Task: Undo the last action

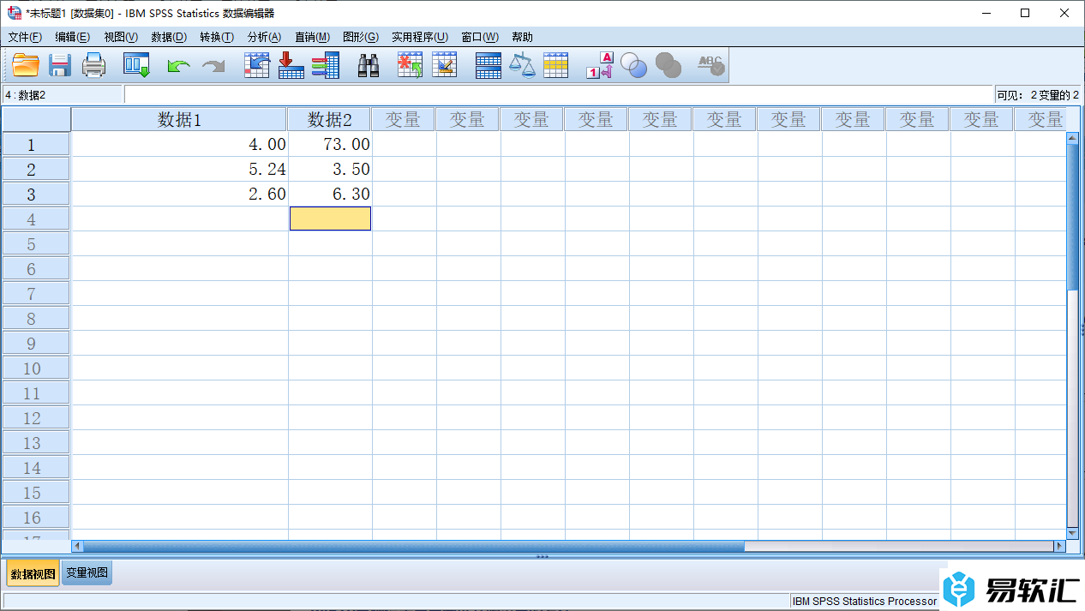Action: coord(178,66)
